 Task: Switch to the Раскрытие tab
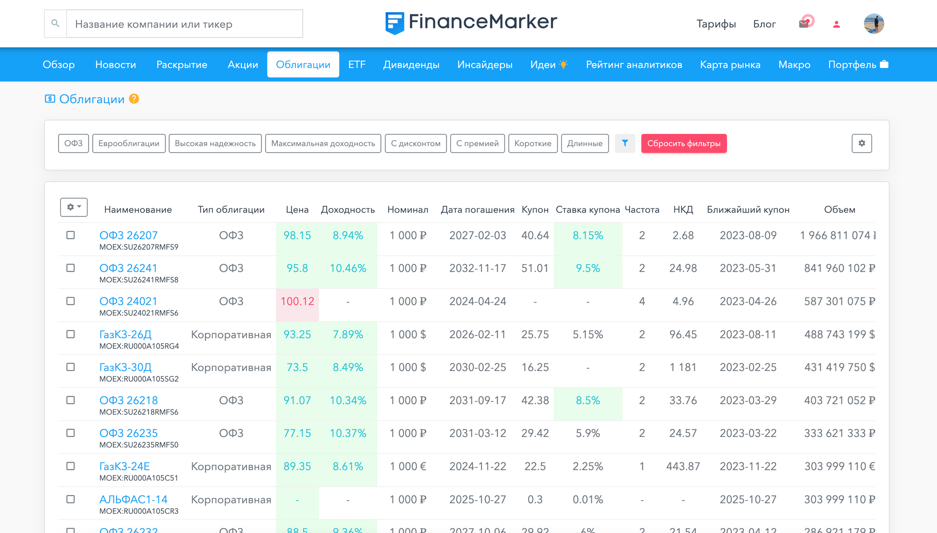182,65
